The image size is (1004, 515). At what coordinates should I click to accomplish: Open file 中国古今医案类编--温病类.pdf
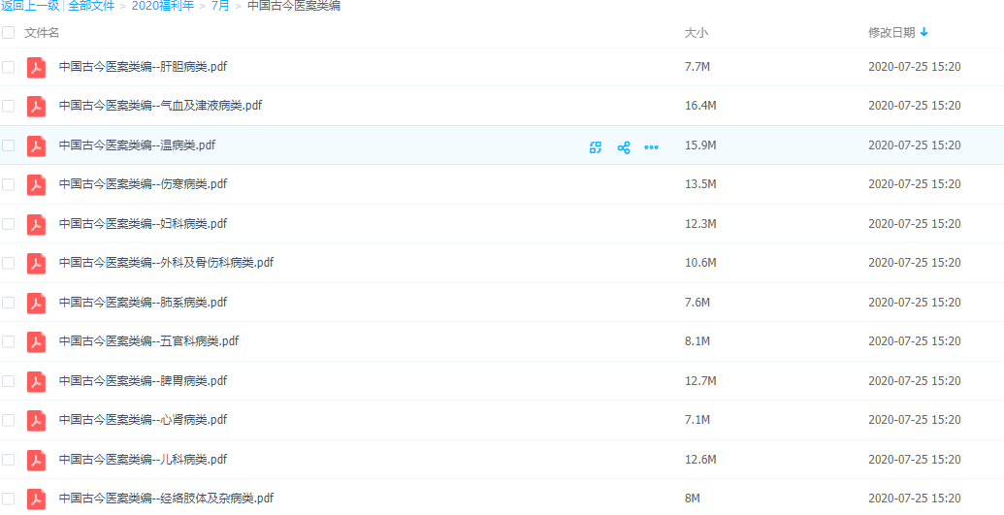(137, 145)
